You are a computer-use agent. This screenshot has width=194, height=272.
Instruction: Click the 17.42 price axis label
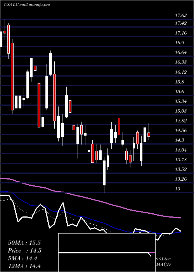click(181, 23)
